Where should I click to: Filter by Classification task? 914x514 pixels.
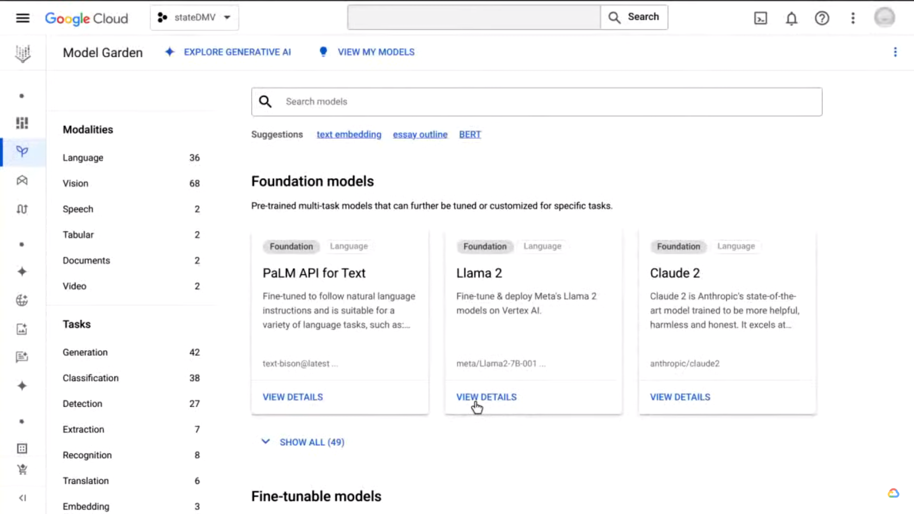131,378
